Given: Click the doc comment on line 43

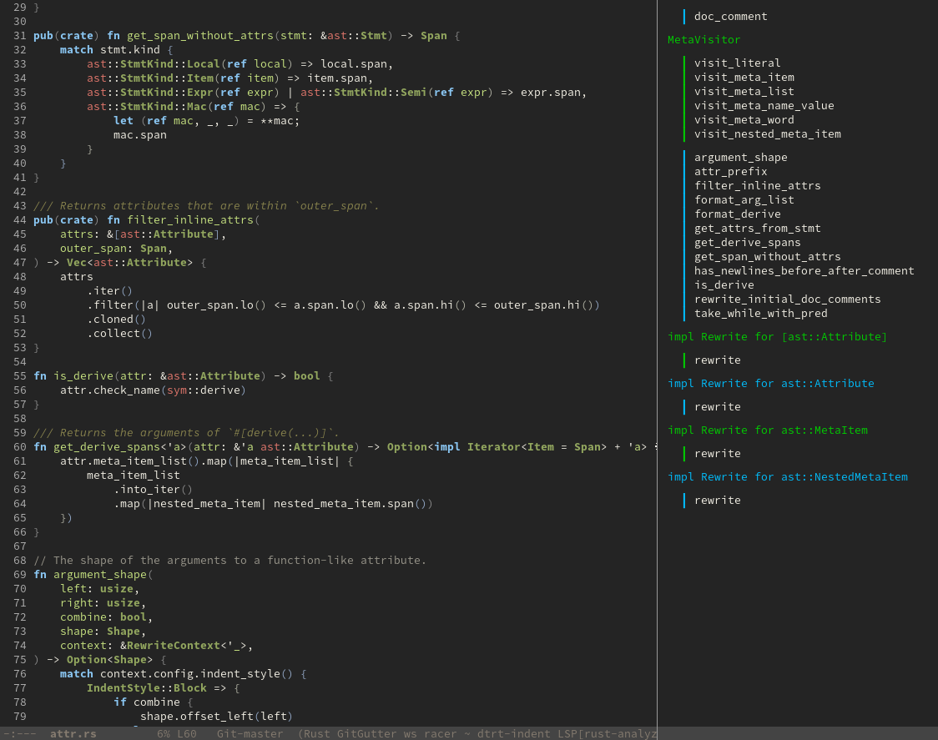Looking at the screenshot, I should click(206, 206).
